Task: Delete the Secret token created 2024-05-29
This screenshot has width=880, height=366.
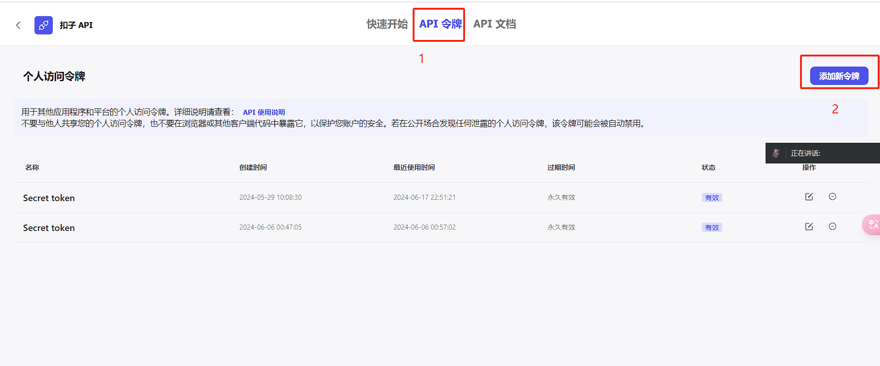Action: pyautogui.click(x=832, y=197)
